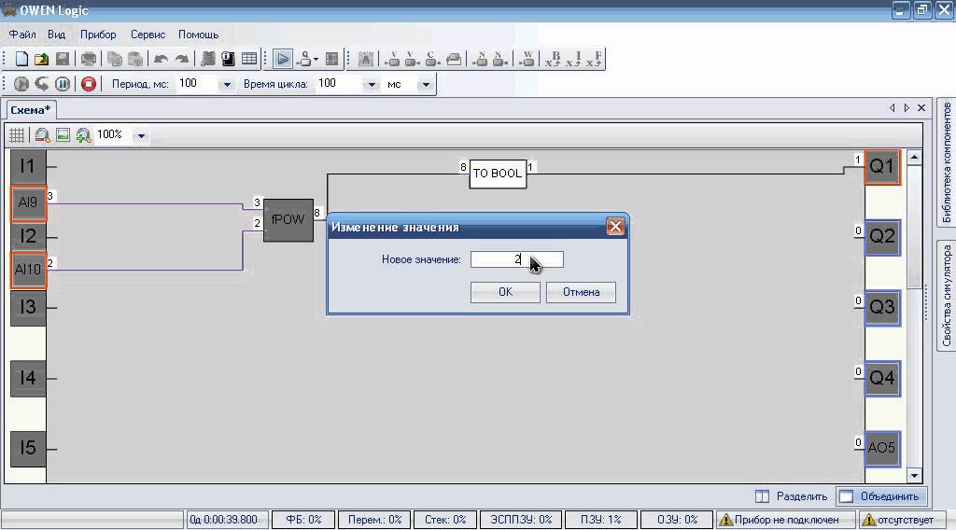Stop the simulation with red button

tap(89, 83)
